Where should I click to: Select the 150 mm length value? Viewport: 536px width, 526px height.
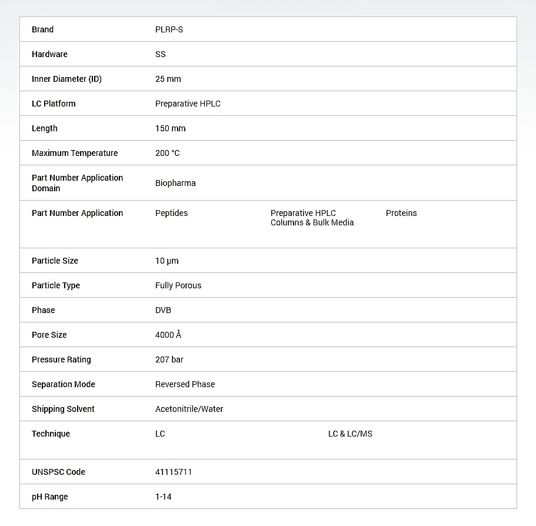tap(170, 128)
